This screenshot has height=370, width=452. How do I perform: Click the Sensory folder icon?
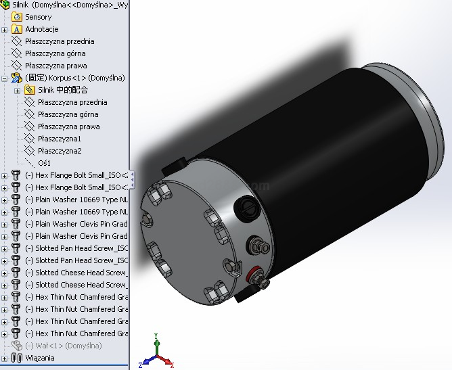pos(17,17)
